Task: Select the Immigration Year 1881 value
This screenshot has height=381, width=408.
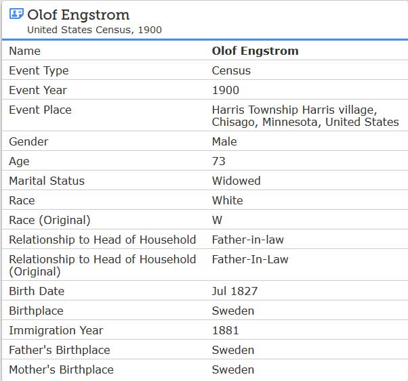Action: pos(225,330)
